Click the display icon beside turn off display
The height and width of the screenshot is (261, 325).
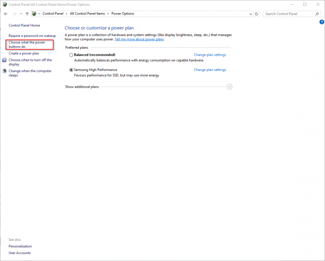[4, 60]
